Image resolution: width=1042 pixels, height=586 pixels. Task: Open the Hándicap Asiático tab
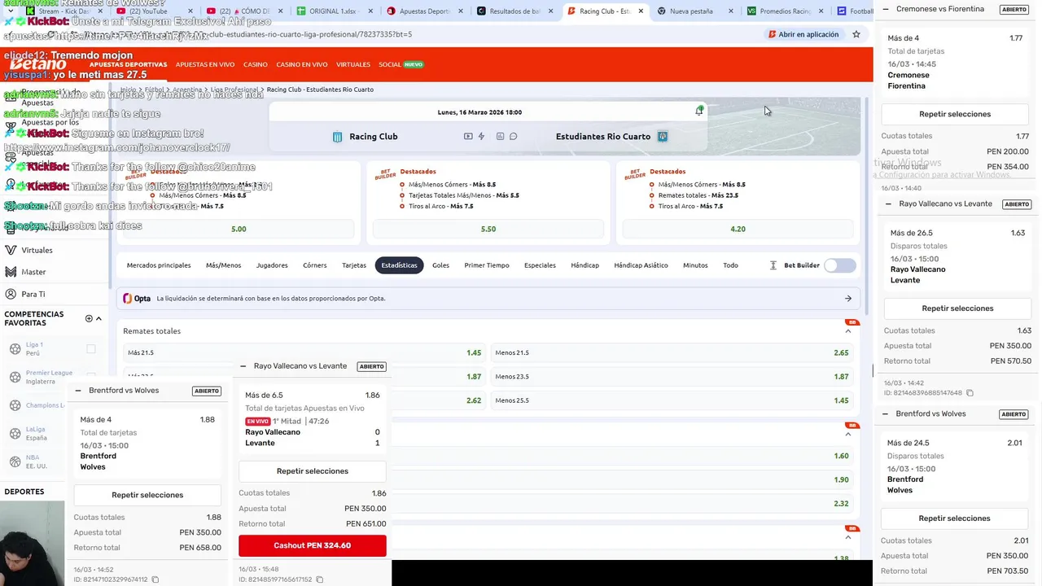click(x=641, y=265)
